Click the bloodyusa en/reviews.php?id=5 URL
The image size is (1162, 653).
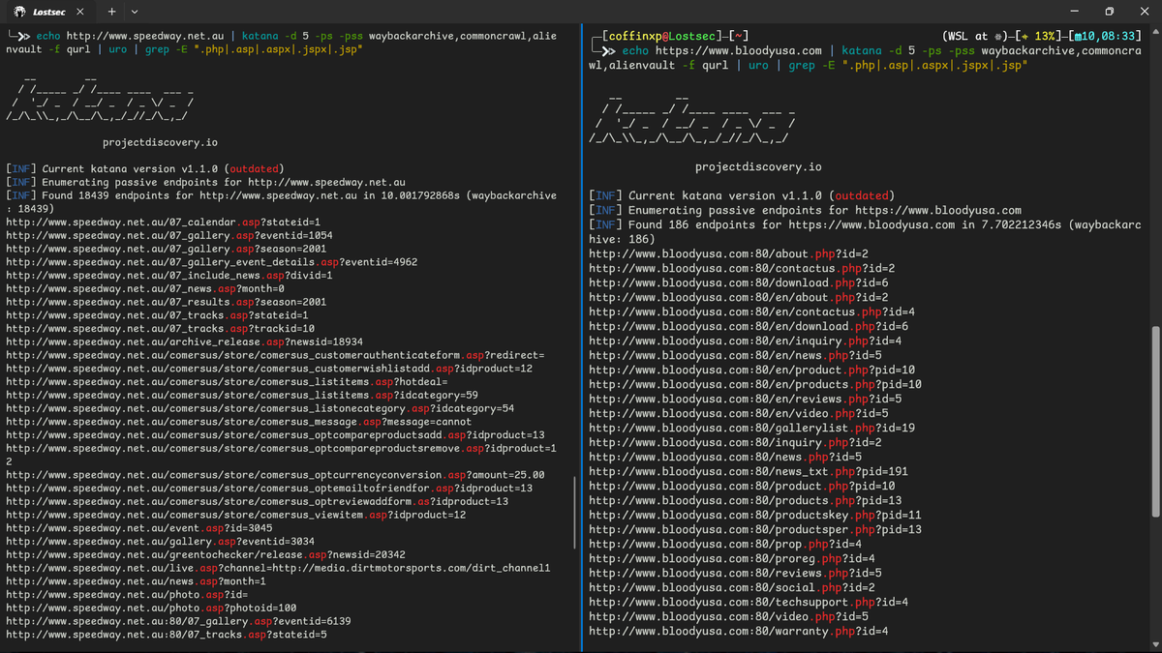point(746,399)
